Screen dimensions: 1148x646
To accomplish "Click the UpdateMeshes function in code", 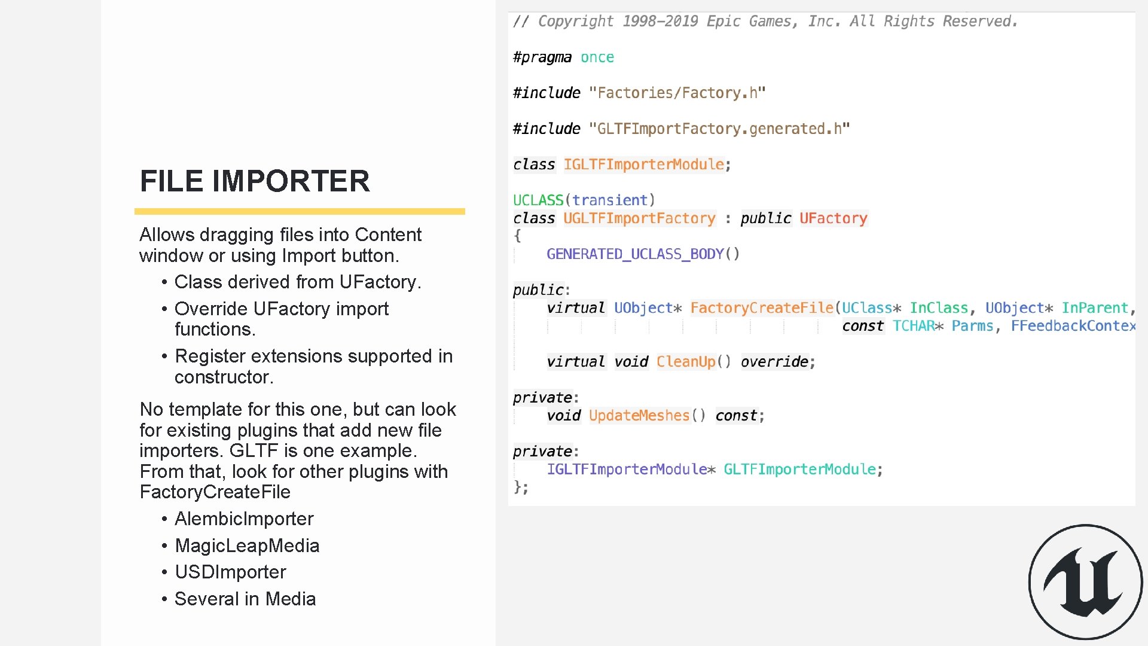I will tap(639, 416).
